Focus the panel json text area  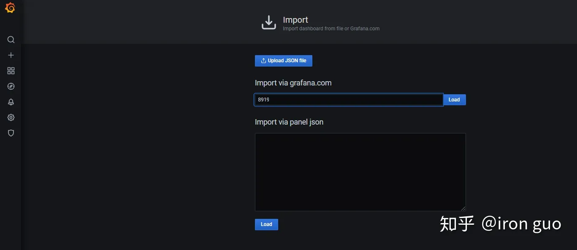(x=360, y=172)
